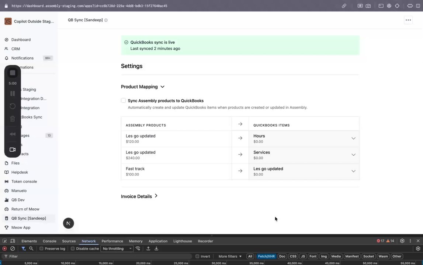Open the three-dot menu beside QB Sync header
Viewport: 423px width, 265px height.
(408, 20)
